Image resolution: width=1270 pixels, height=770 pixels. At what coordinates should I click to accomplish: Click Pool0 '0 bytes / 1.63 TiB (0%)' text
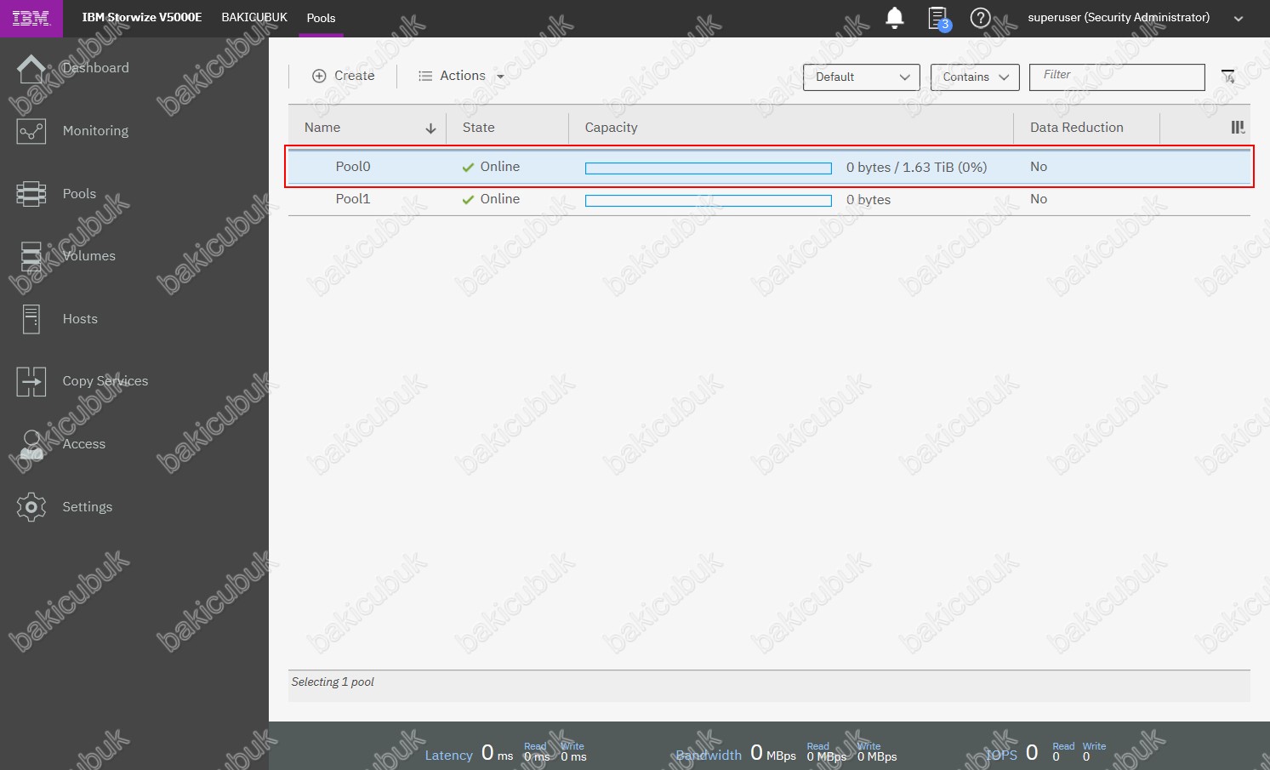(916, 168)
